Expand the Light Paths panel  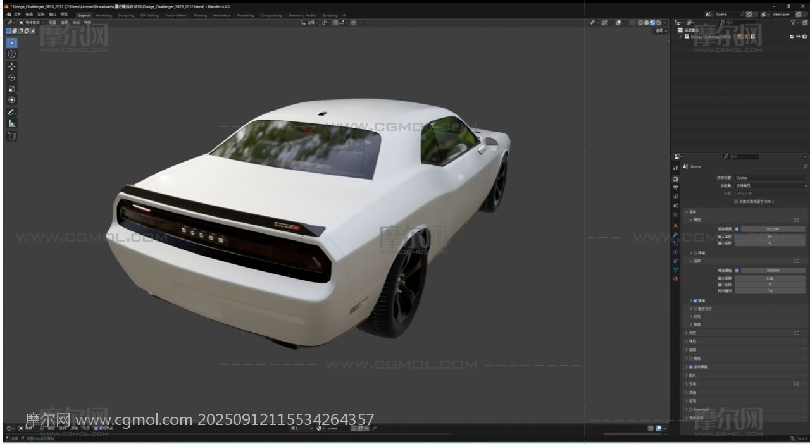point(686,333)
